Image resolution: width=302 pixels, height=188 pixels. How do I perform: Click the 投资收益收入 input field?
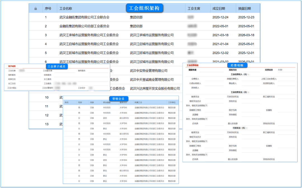pos(287,83)
